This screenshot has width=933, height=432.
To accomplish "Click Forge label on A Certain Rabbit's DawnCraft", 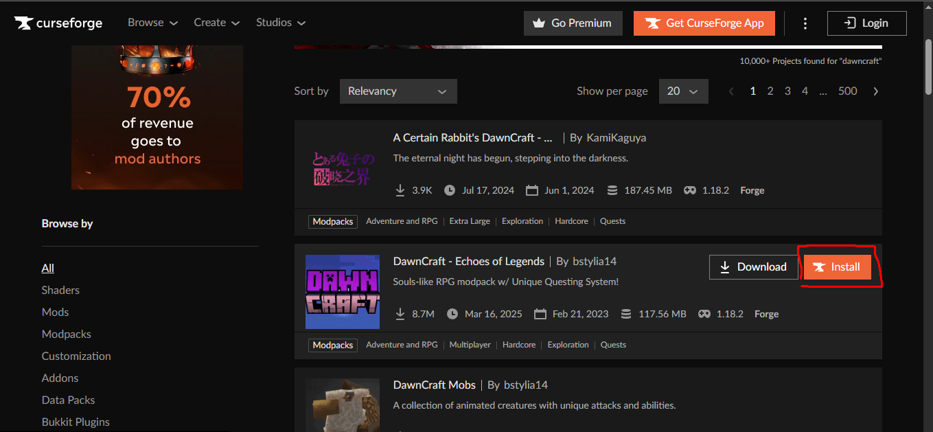I will point(752,190).
